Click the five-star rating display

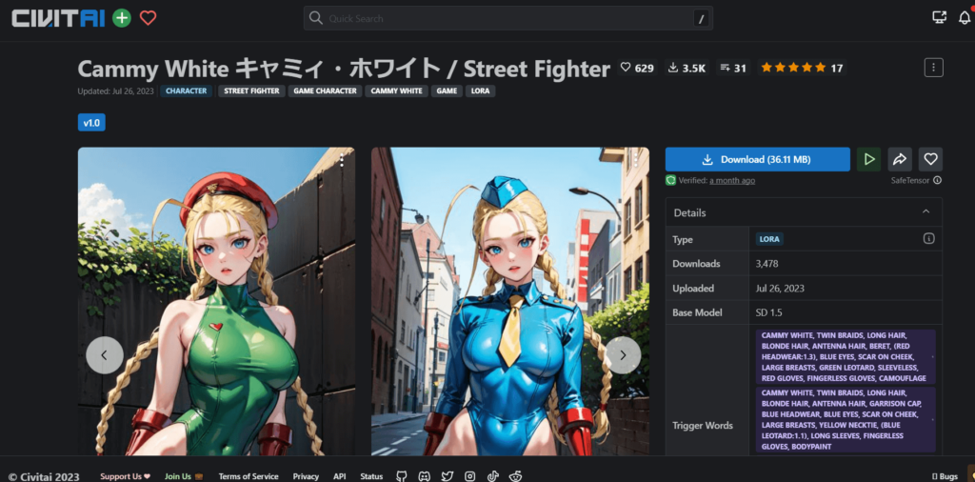[x=793, y=69]
